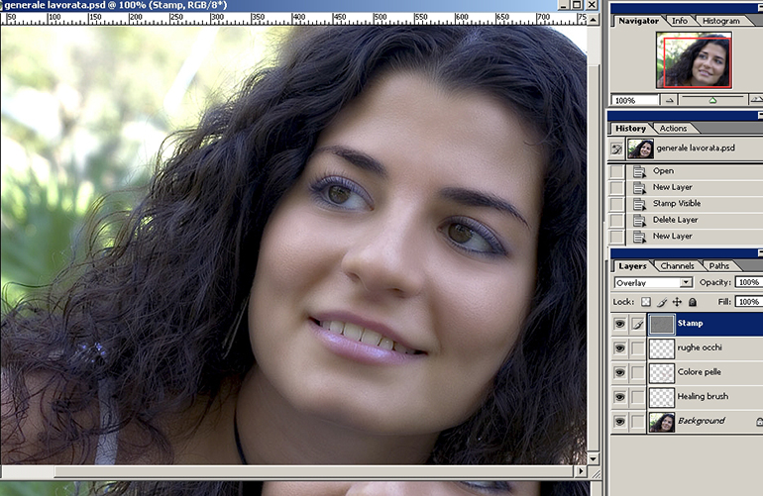The width and height of the screenshot is (763, 496).
Task: Set history brush source at Open state
Action: [x=616, y=171]
